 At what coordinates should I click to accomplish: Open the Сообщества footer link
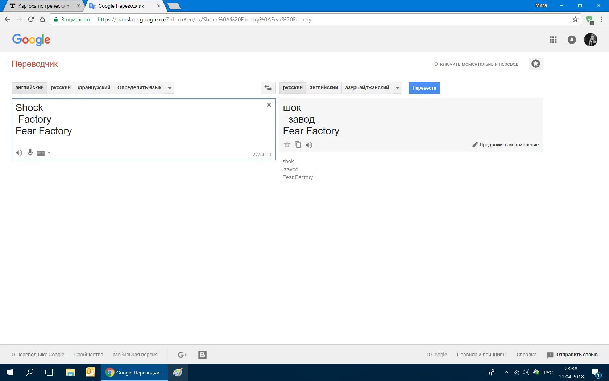pos(89,355)
